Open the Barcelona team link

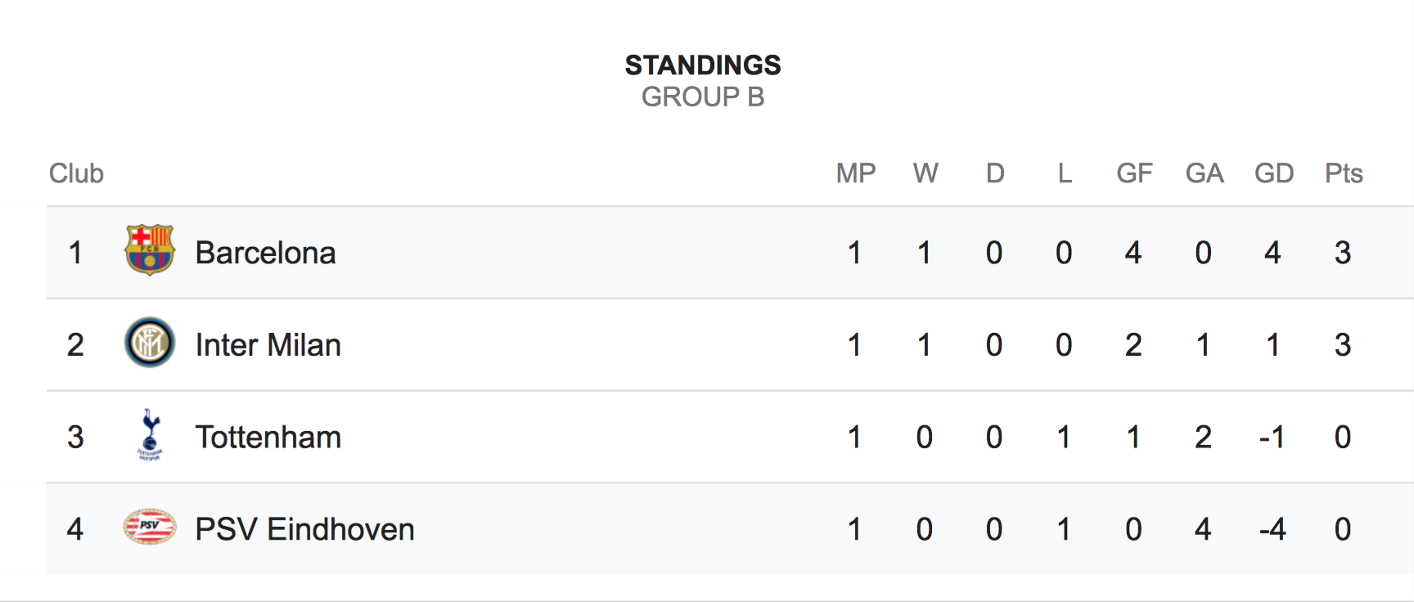(x=265, y=253)
